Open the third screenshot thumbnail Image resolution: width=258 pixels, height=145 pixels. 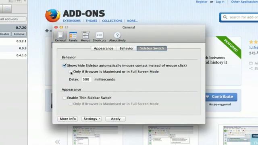241,135
